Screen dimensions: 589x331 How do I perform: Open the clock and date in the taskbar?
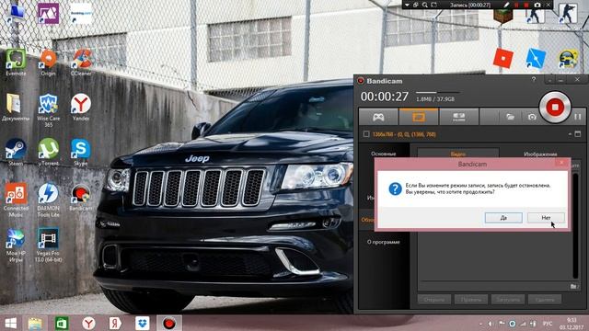pyautogui.click(x=572, y=324)
